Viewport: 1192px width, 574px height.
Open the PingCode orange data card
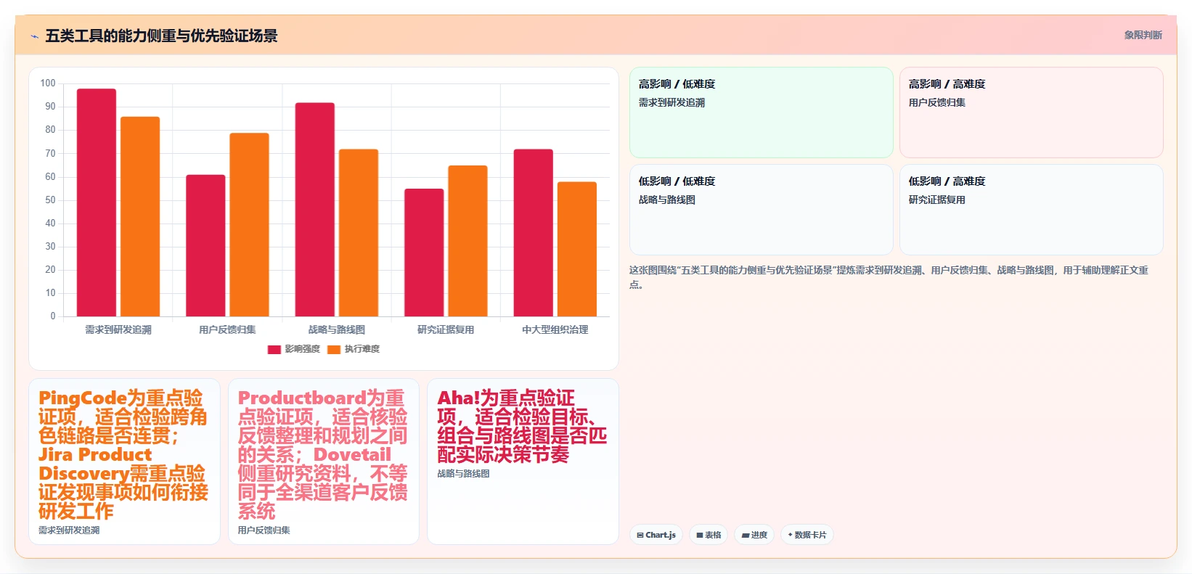click(x=124, y=462)
